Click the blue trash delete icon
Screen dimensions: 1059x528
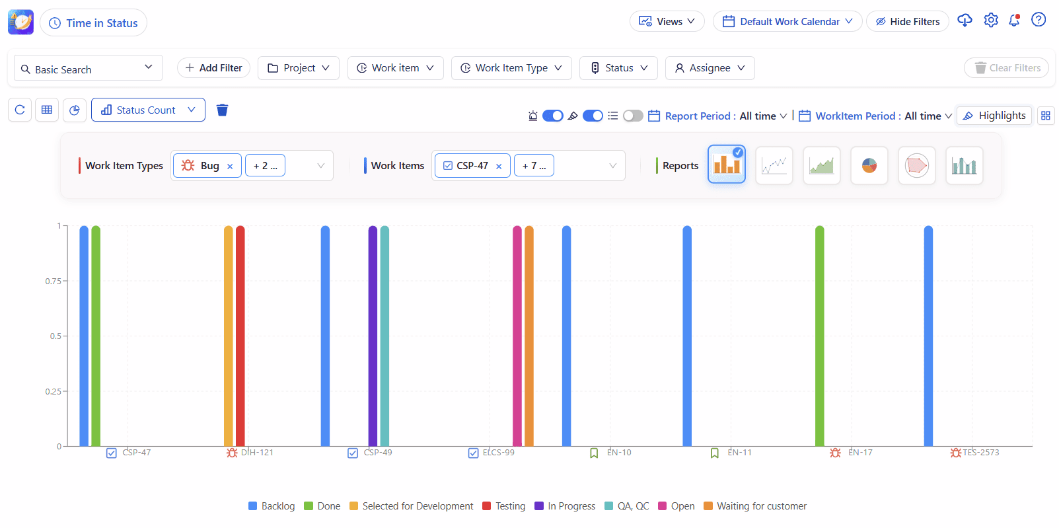pyautogui.click(x=223, y=110)
